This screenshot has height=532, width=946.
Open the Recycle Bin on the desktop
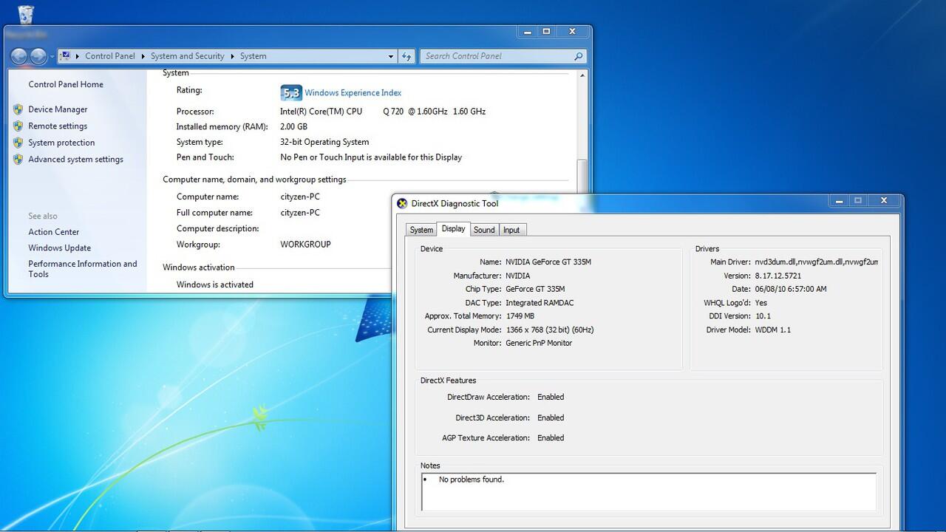point(26,15)
